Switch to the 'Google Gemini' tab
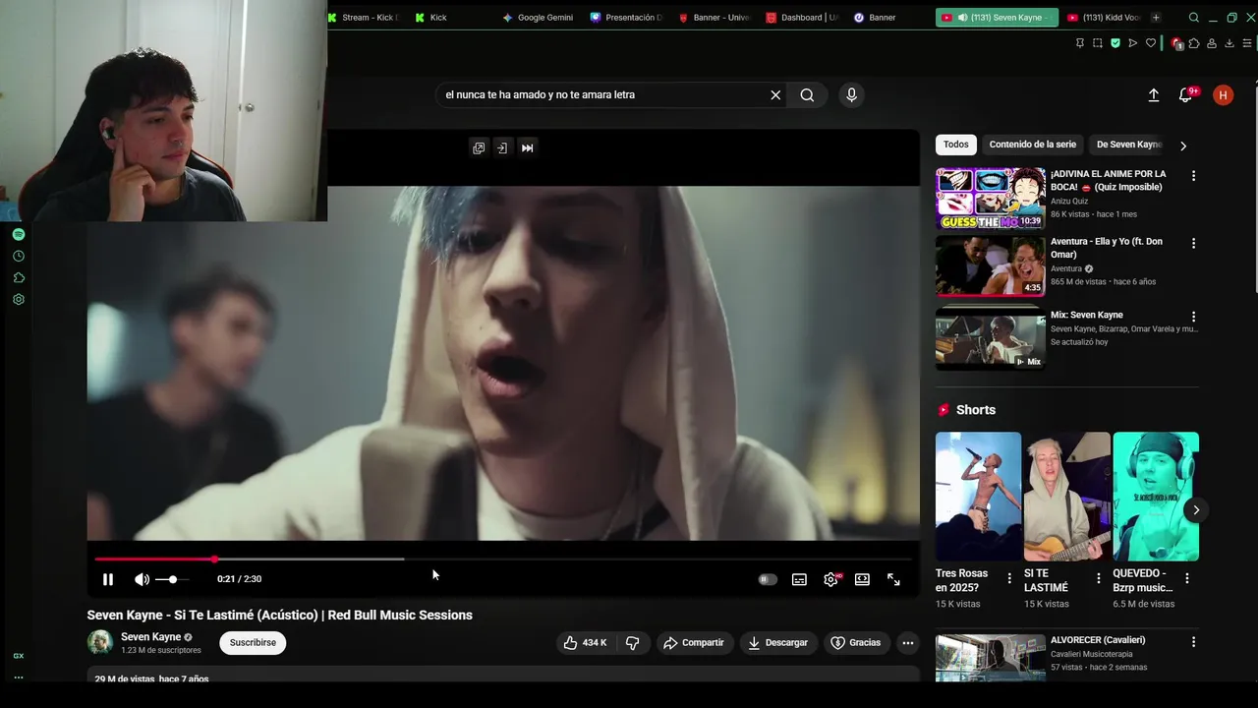 pyautogui.click(x=537, y=18)
